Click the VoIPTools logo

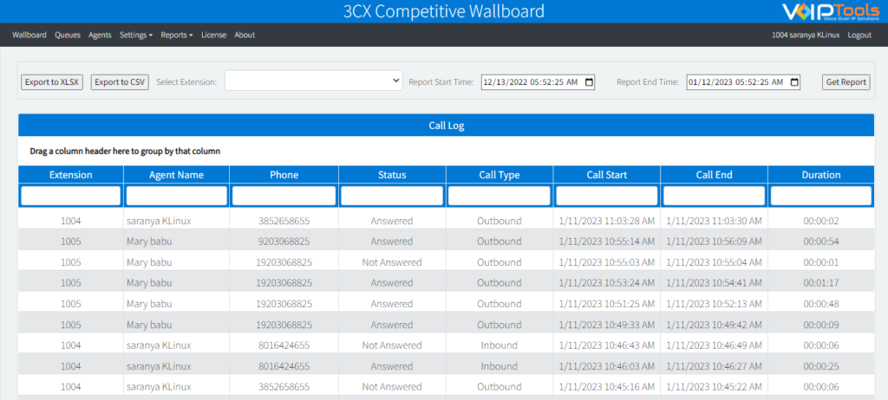(x=830, y=11)
